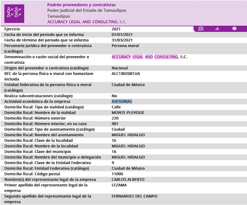Click the compare records icon in toolbar

(201, 28)
